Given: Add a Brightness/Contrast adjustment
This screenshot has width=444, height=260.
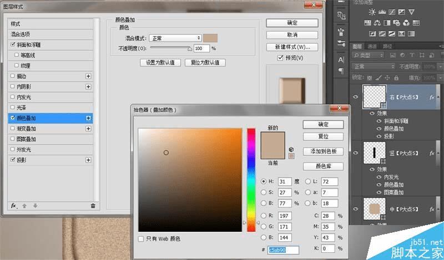Looking at the screenshot, I should [x=372, y=12].
